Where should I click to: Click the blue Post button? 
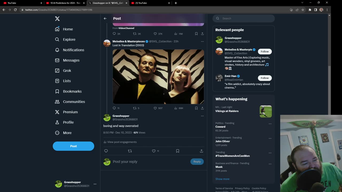(73, 146)
